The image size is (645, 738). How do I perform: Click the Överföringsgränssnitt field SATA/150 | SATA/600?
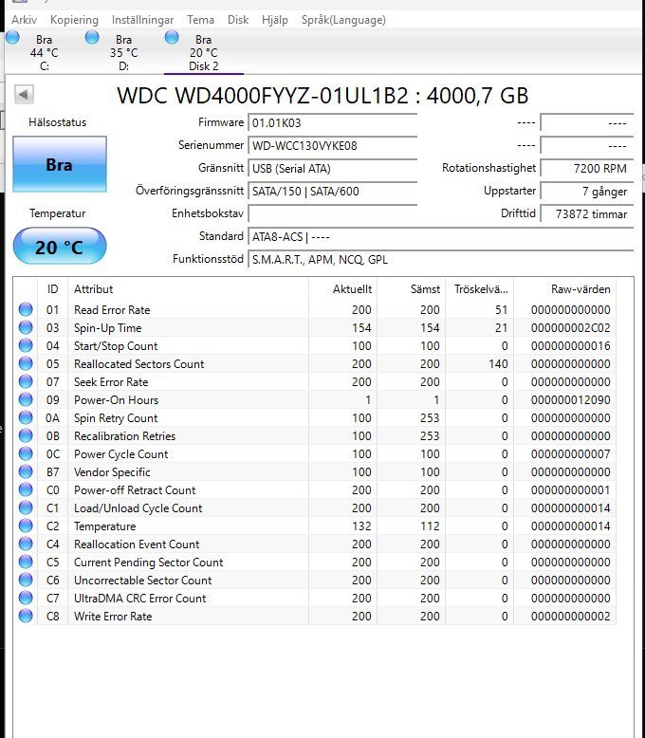click(x=332, y=191)
